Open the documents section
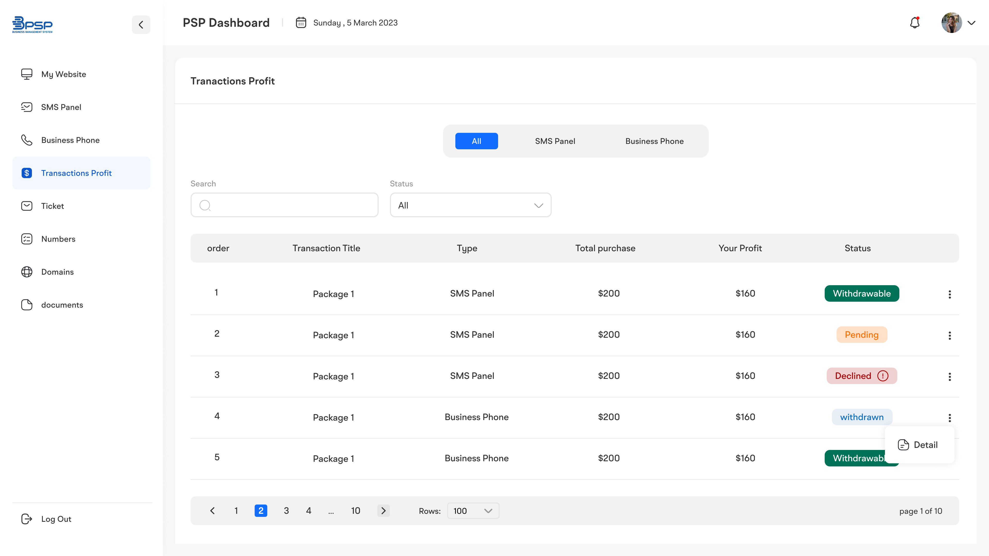This screenshot has height=556, width=989. 62,305
